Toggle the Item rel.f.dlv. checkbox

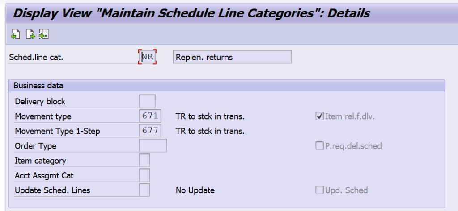(x=319, y=116)
